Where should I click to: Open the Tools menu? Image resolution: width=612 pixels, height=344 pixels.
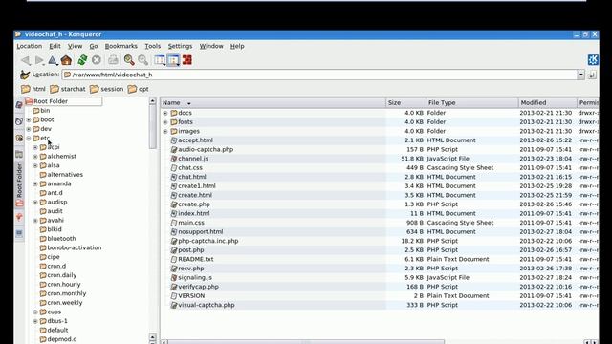tap(153, 46)
